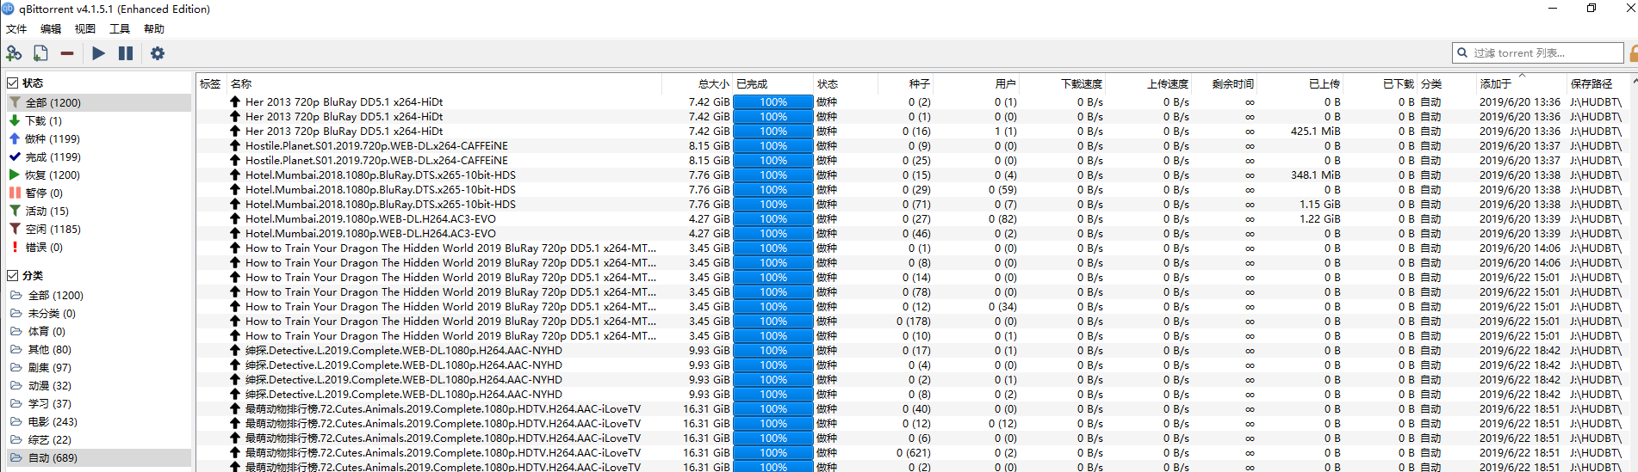Open the 编辑 menu
The height and width of the screenshot is (472, 1638).
coord(51,29)
